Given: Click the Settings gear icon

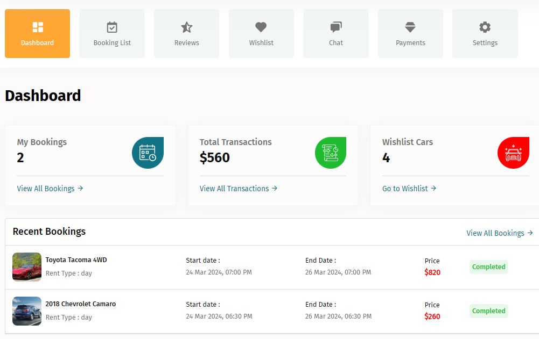Looking at the screenshot, I should (x=485, y=27).
